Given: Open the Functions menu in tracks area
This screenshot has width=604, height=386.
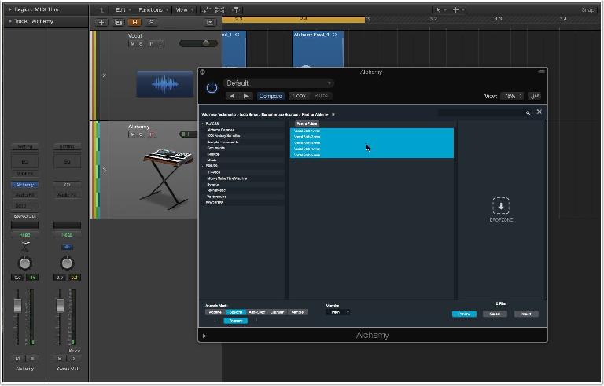Looking at the screenshot, I should click(153, 10).
